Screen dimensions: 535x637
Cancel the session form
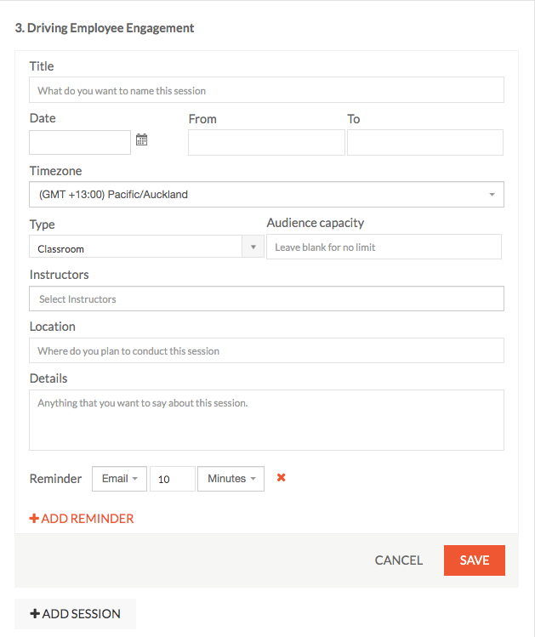399,560
